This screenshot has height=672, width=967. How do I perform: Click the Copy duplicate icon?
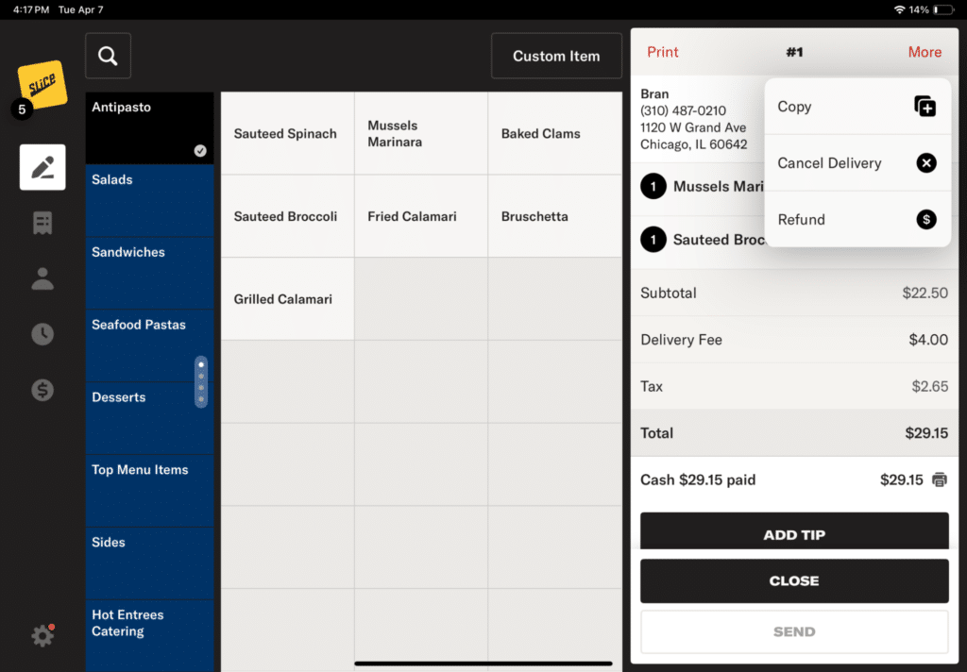(x=925, y=106)
